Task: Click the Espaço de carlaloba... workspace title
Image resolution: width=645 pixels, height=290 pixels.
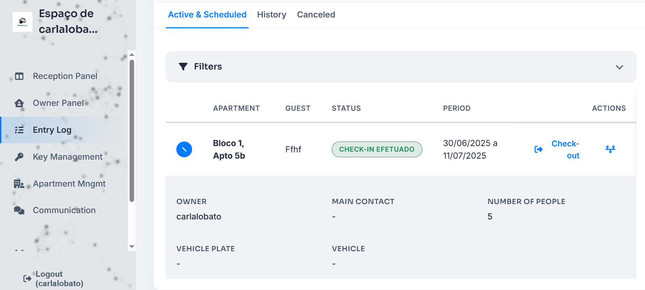Action: pyautogui.click(x=68, y=21)
